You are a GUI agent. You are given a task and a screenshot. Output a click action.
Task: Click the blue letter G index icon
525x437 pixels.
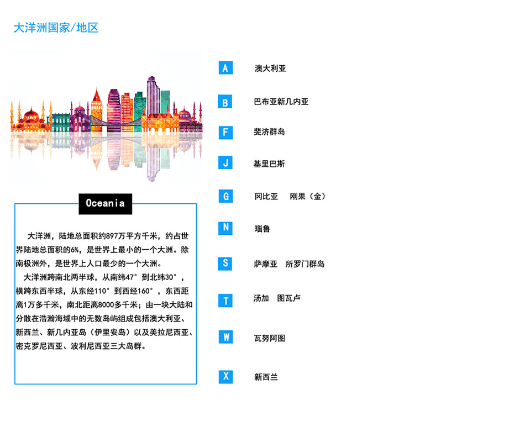[x=225, y=196]
